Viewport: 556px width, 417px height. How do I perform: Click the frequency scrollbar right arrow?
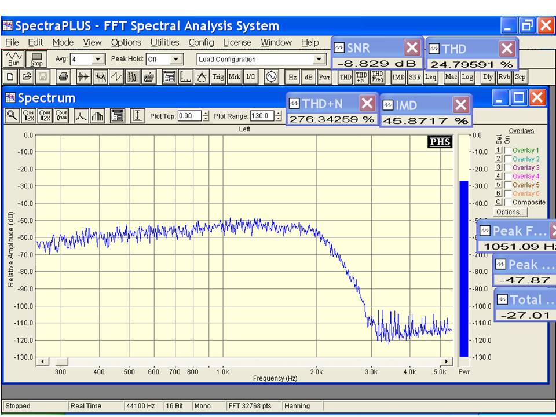point(447,361)
